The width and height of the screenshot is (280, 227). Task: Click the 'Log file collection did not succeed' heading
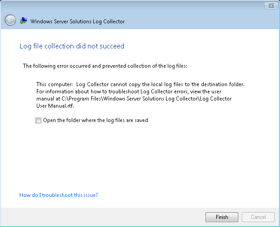coord(72,46)
